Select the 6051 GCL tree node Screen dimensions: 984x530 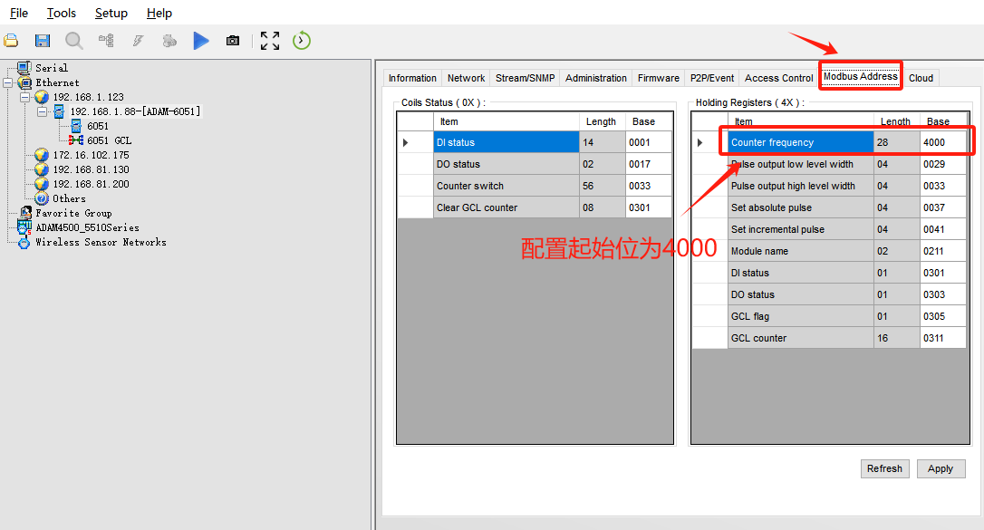tap(109, 140)
